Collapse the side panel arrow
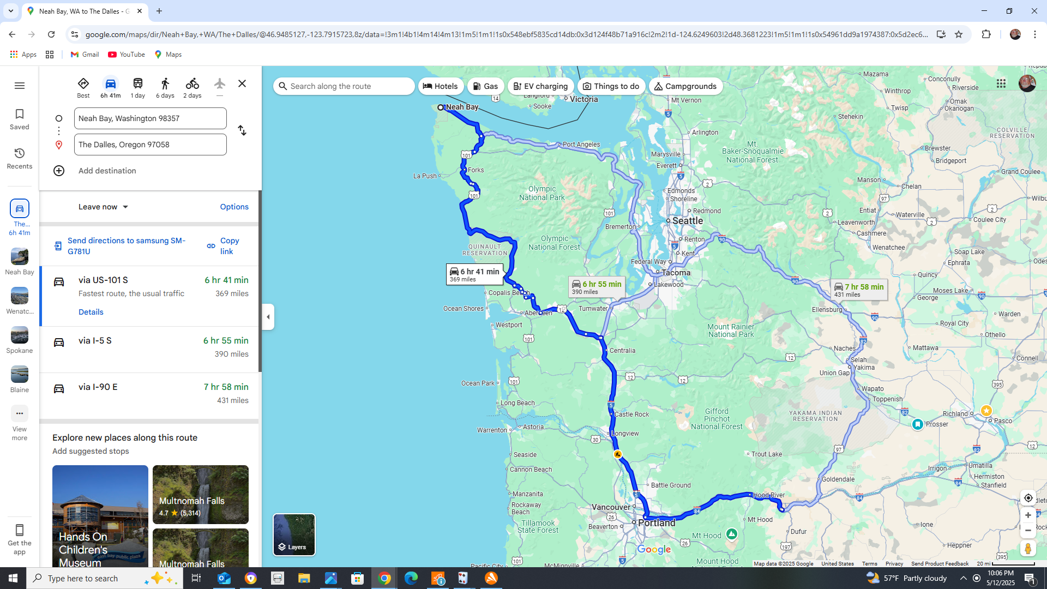Screen dimensions: 1047x589 click(268, 317)
